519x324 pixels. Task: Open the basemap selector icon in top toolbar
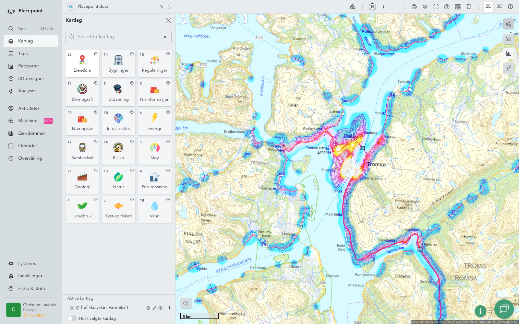[353, 6]
